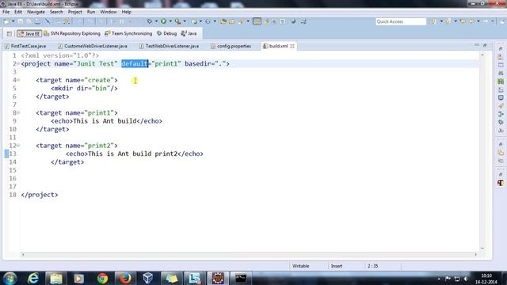Open the dropdown arrow beside the New icon

[x=13, y=21]
